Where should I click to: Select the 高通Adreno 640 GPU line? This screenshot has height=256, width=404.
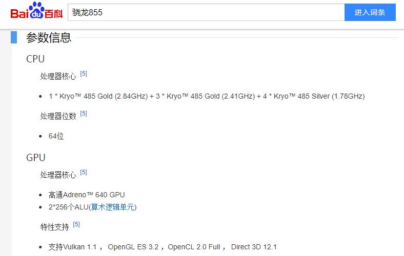coord(87,195)
